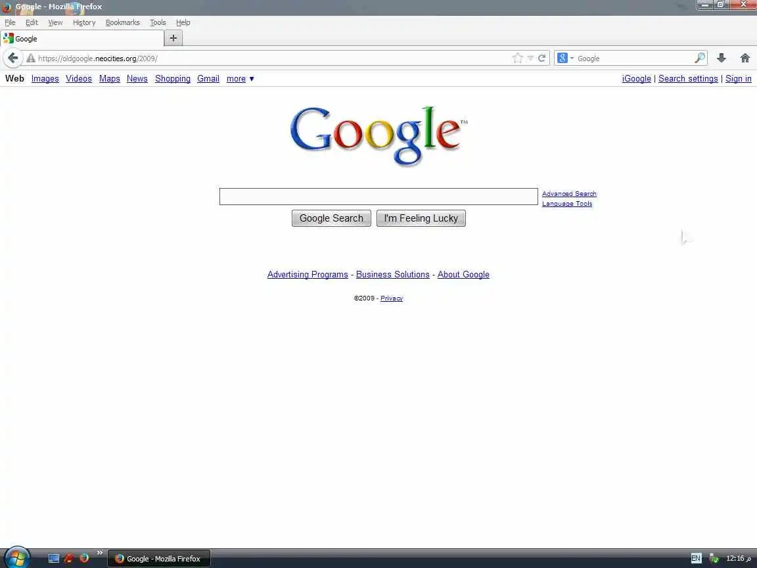
Task: Open the iGoogle link
Action: (636, 79)
